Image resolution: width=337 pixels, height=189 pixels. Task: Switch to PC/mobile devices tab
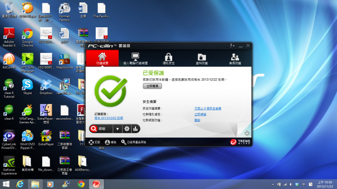pos(135,58)
